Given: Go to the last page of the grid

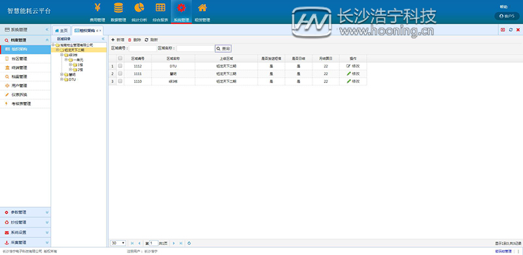Looking at the screenshot, I should (x=181, y=243).
